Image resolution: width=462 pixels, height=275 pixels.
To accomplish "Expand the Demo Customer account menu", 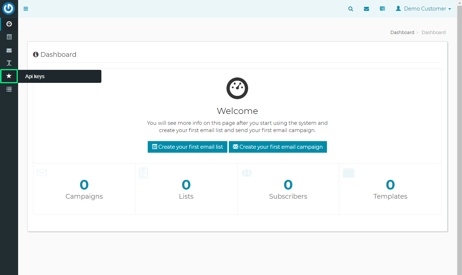I will (423, 9).
